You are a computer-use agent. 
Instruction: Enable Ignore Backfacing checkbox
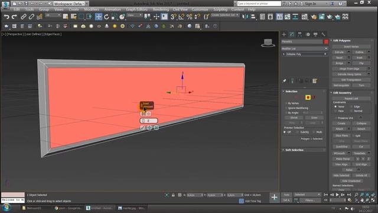(286, 108)
